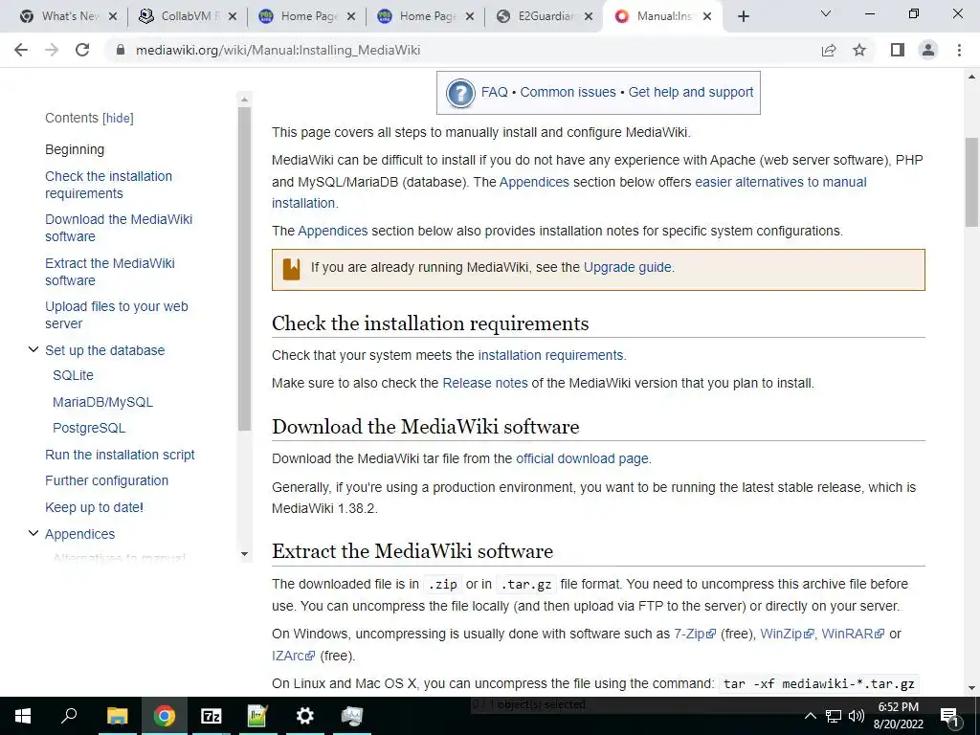Click the main page scrollbar thumb
The height and width of the screenshot is (735, 980).
point(971,183)
